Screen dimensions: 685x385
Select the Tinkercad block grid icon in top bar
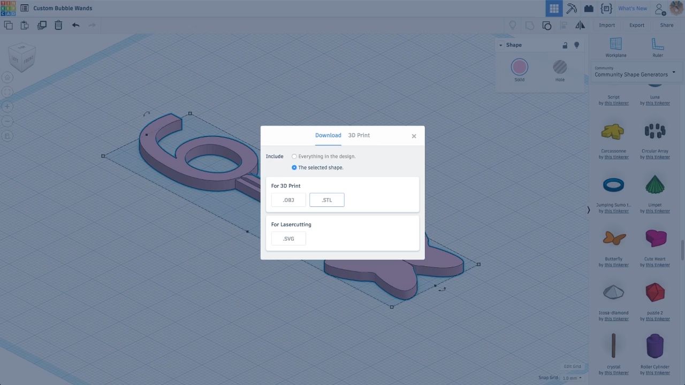click(x=554, y=8)
